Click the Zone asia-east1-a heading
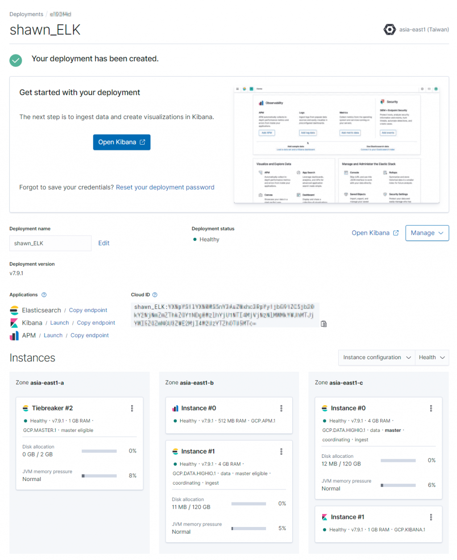The height and width of the screenshot is (560, 457). tap(40, 383)
